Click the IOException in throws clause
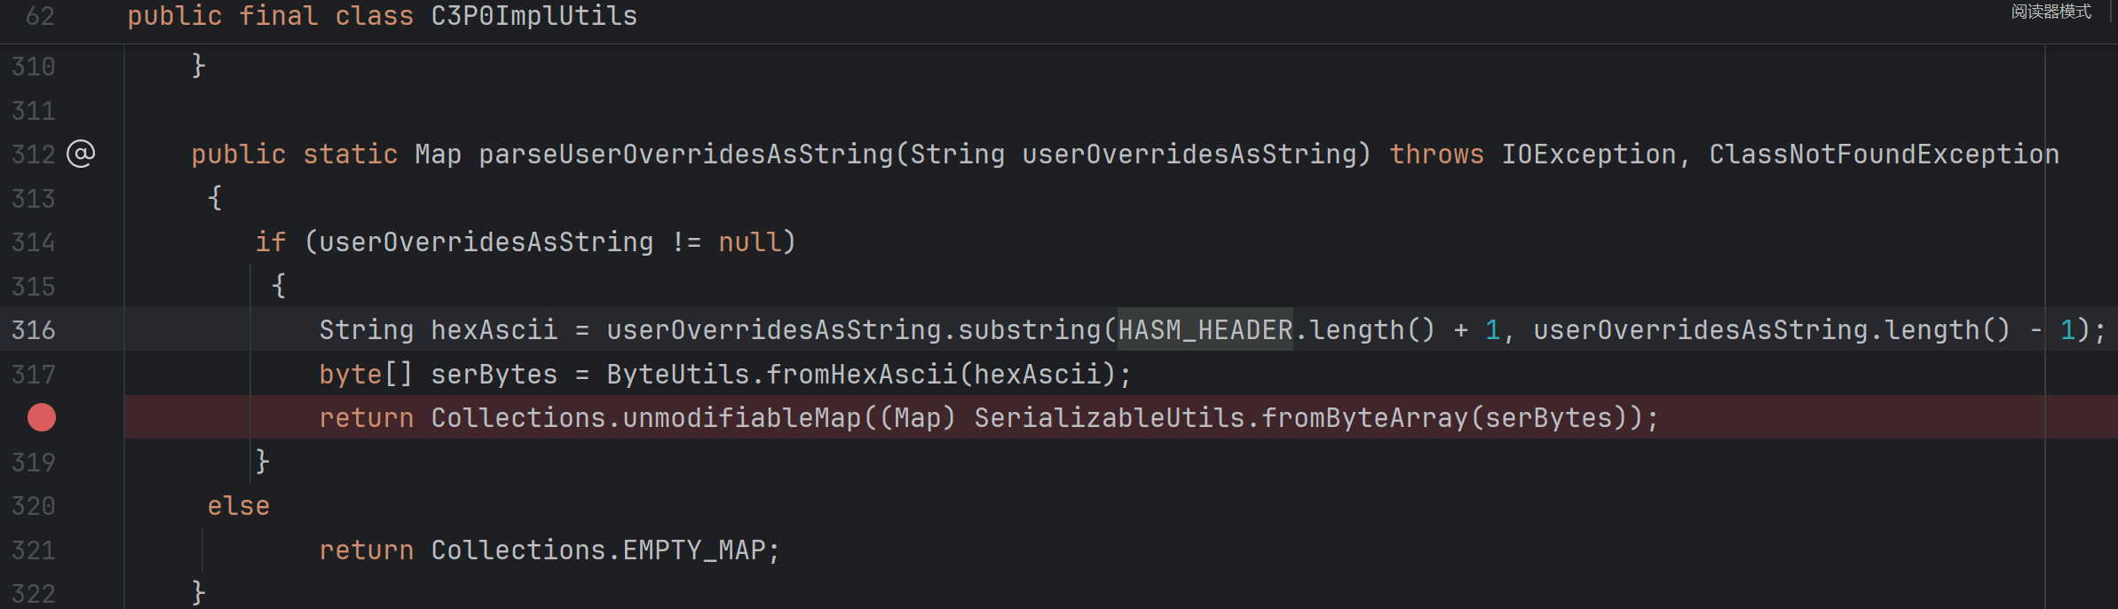 (x=1588, y=154)
